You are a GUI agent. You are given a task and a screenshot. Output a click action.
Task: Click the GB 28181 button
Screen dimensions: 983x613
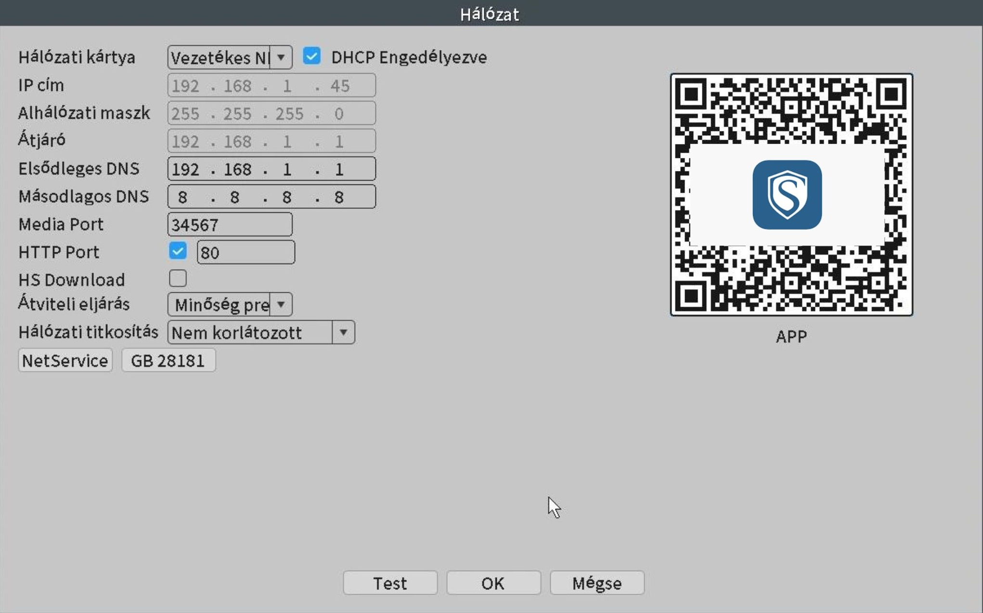coord(168,360)
